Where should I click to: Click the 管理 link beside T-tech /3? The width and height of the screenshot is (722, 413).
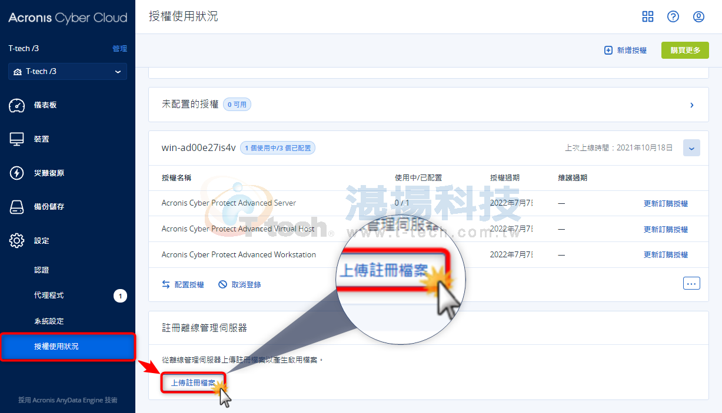(x=119, y=49)
